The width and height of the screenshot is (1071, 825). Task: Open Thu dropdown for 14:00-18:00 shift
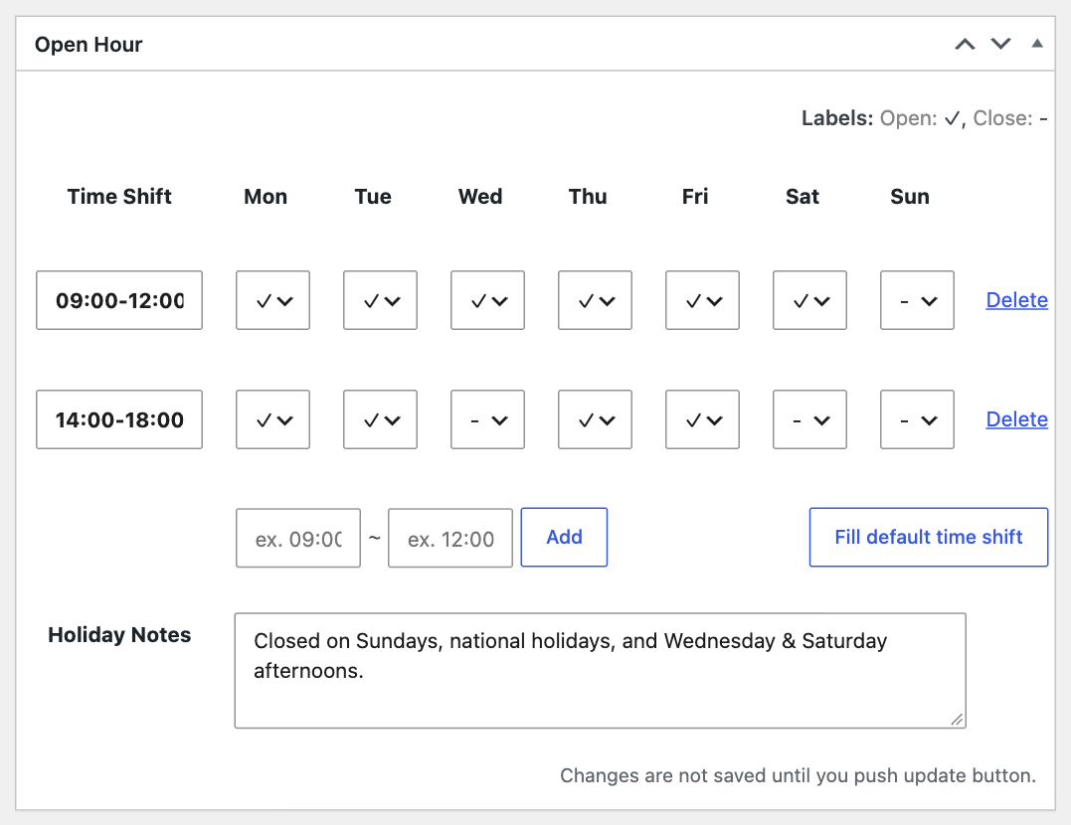click(x=595, y=419)
